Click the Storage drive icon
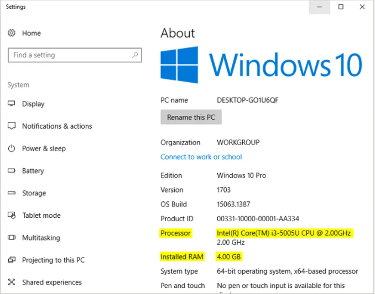The width and height of the screenshot is (375, 294). [x=12, y=193]
